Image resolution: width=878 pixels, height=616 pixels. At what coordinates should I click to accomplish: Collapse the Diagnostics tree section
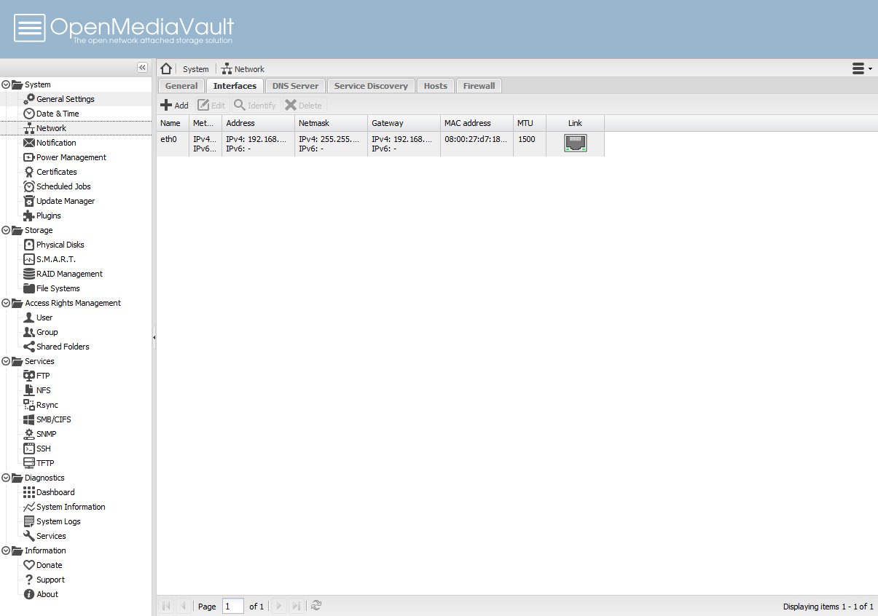click(x=6, y=478)
